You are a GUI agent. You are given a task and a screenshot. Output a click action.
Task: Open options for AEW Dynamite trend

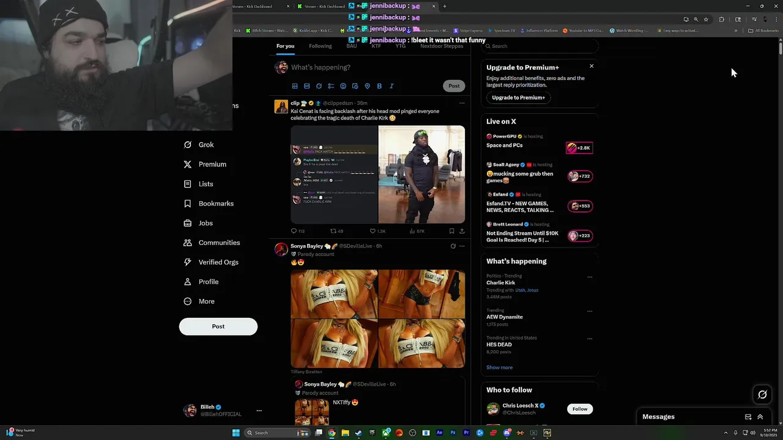[590, 311]
